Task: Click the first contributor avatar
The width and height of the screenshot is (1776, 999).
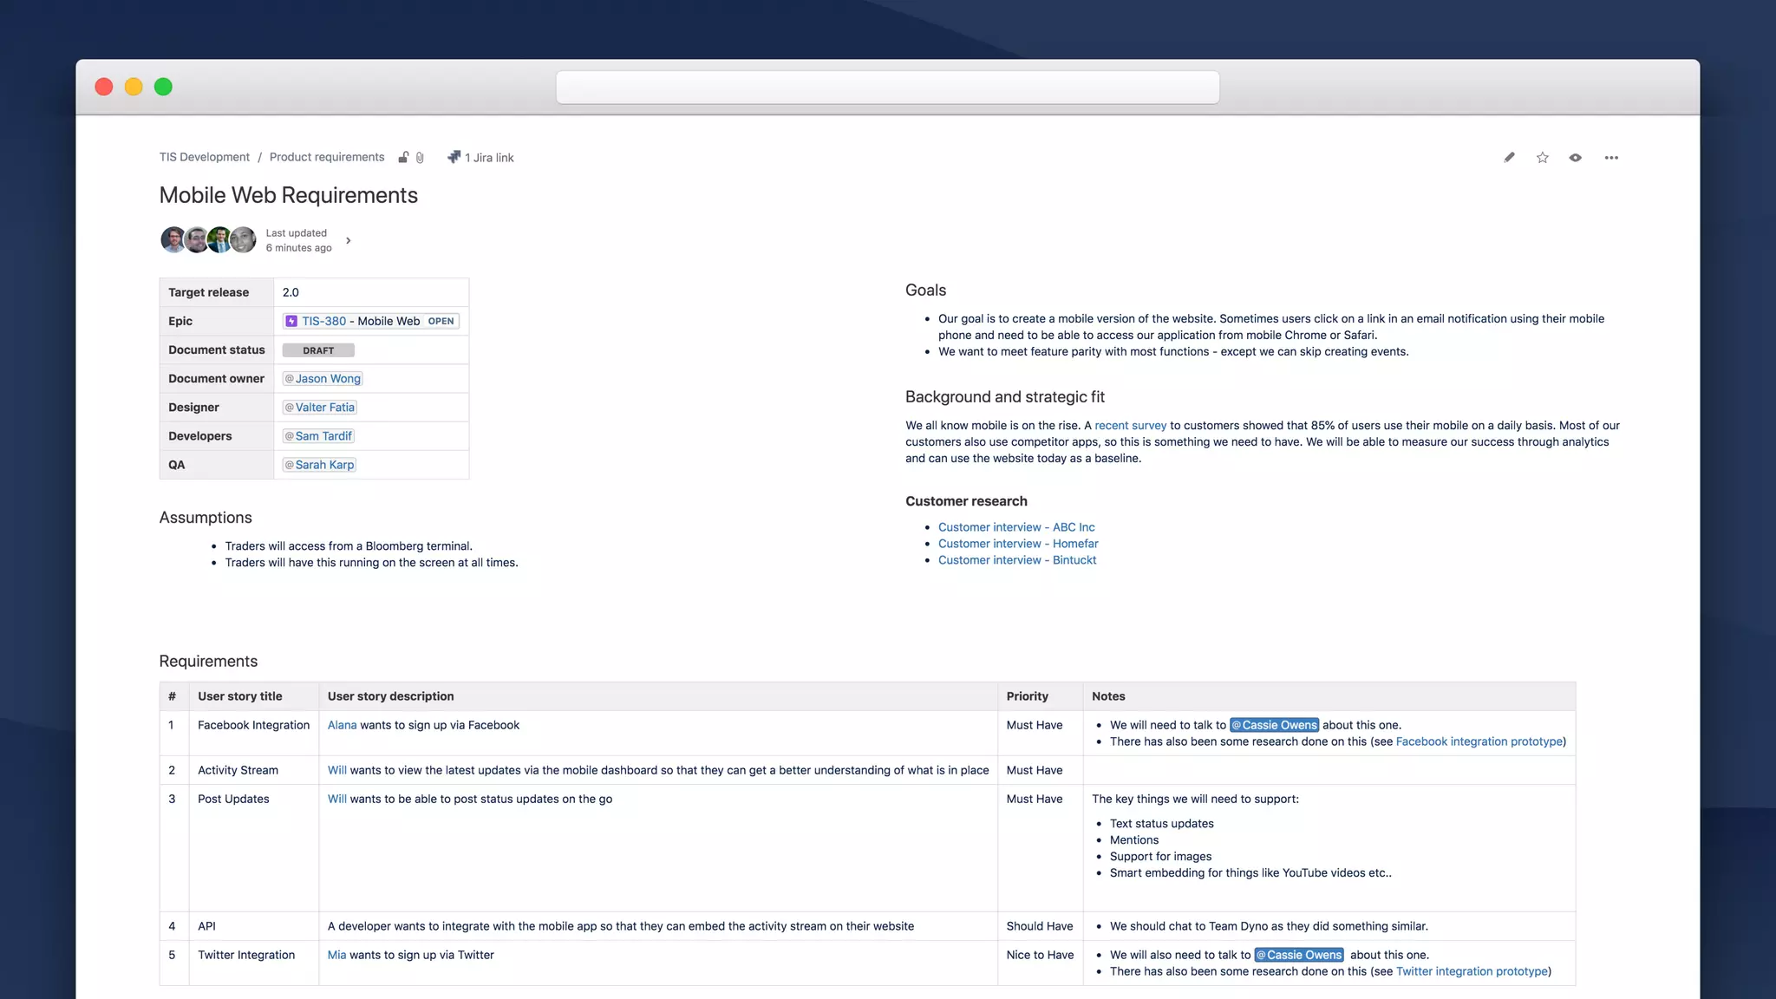Action: click(173, 239)
